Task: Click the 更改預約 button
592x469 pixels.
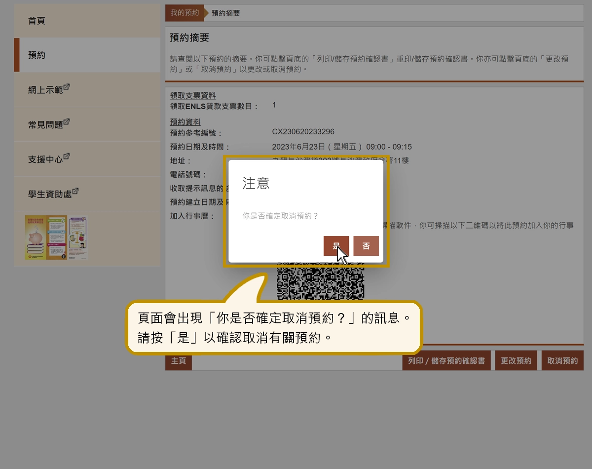Action: [x=516, y=360]
